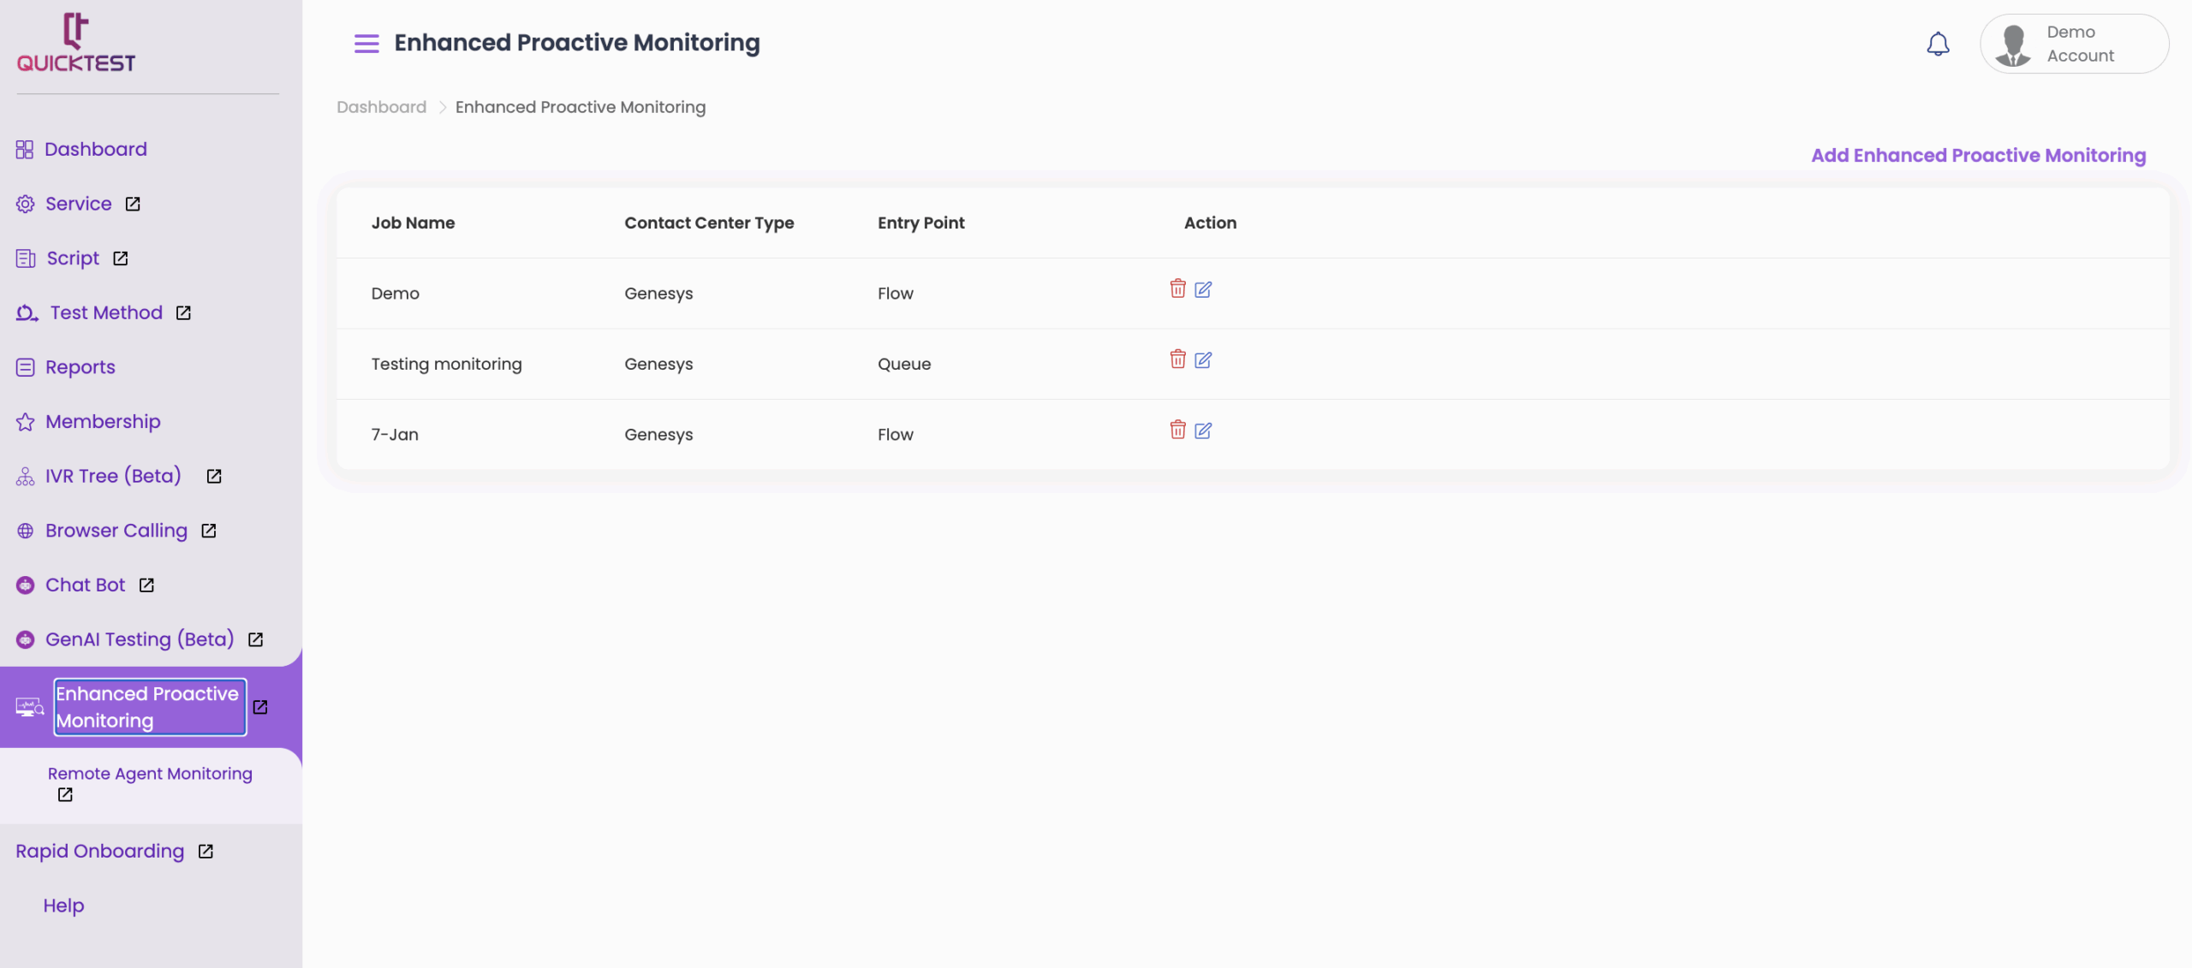Open Remote Agent Monitoring submenu item

150,774
